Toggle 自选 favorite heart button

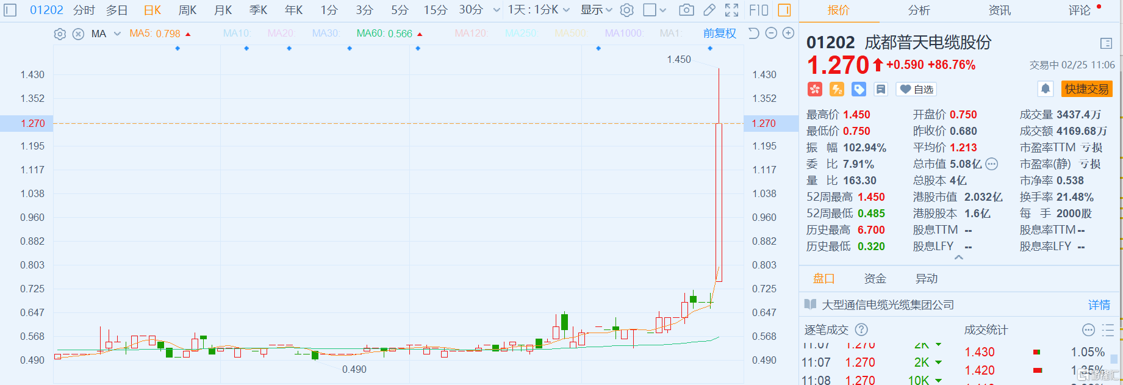click(x=916, y=90)
